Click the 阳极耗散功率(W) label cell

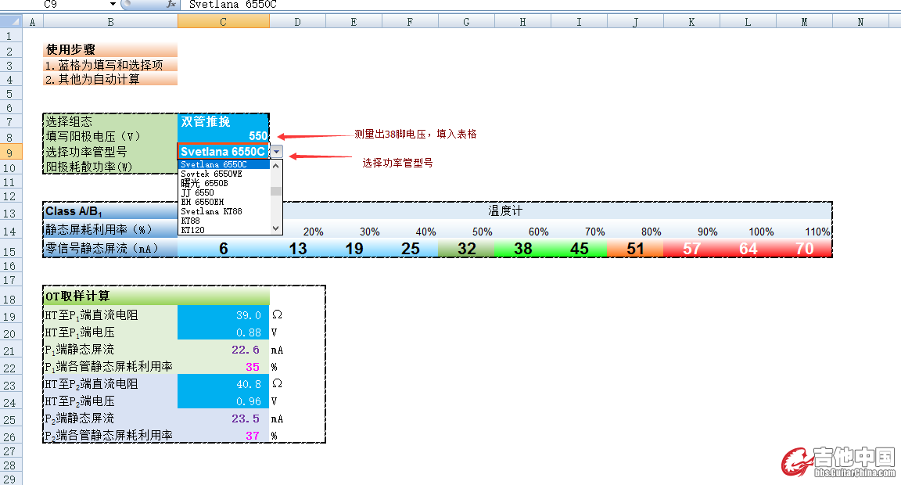(110, 167)
